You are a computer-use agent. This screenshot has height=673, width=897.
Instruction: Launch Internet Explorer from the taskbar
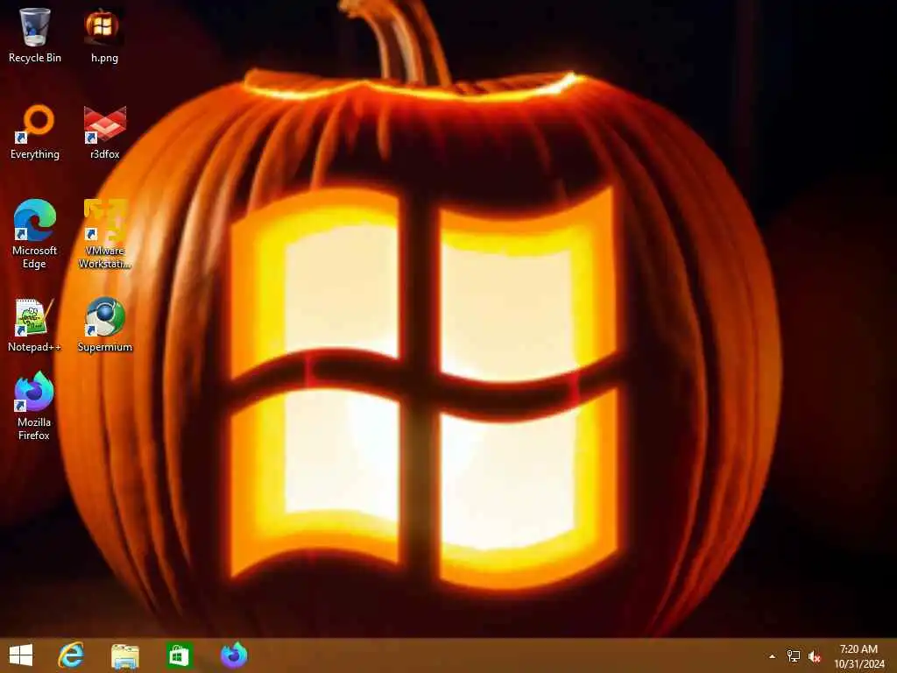[x=71, y=655]
